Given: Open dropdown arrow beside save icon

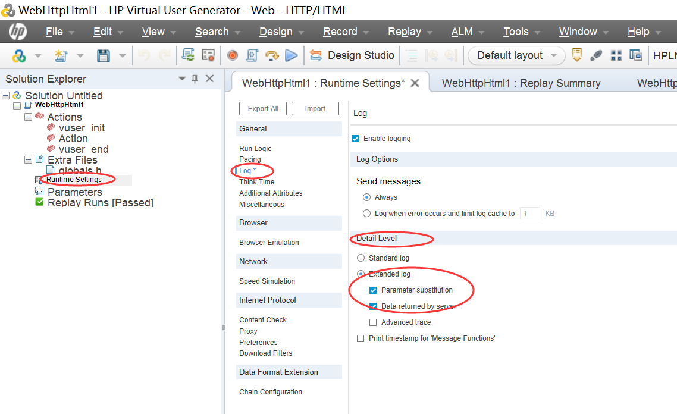Looking at the screenshot, I should point(123,56).
